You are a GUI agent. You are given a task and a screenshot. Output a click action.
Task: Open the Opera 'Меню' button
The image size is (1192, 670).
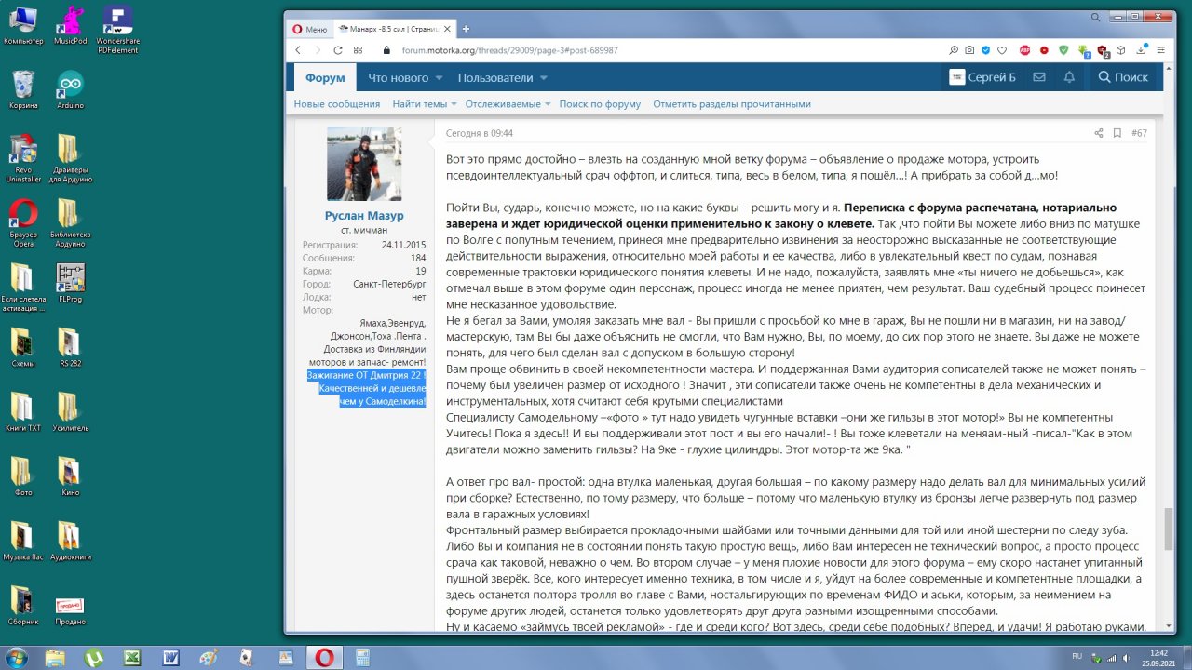310,29
